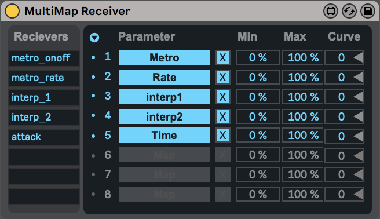Image resolution: width=380 pixels, height=219 pixels.
Task: Click the Min 0 % box for Rate
Action: pyautogui.click(x=258, y=77)
